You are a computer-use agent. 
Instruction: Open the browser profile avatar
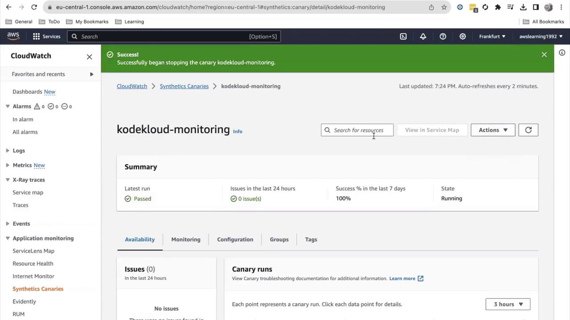[549, 7]
